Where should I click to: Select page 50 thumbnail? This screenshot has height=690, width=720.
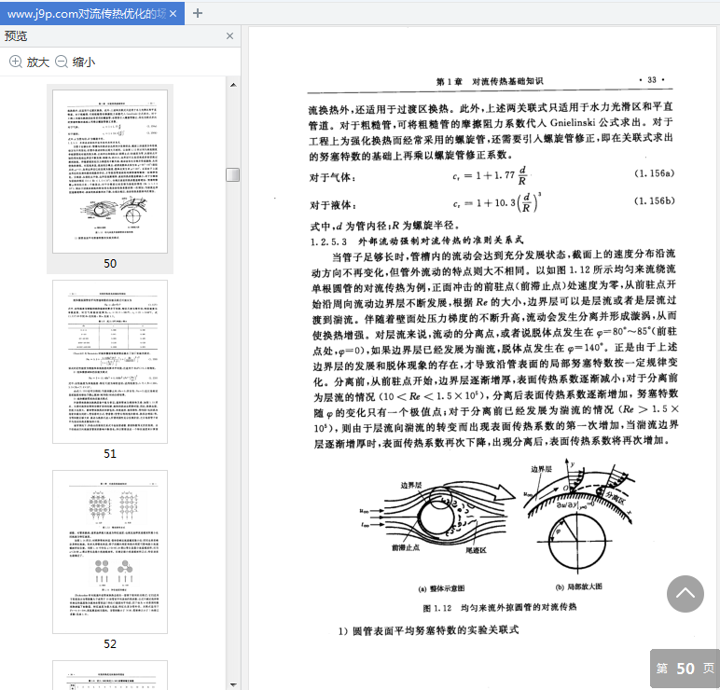(110, 172)
